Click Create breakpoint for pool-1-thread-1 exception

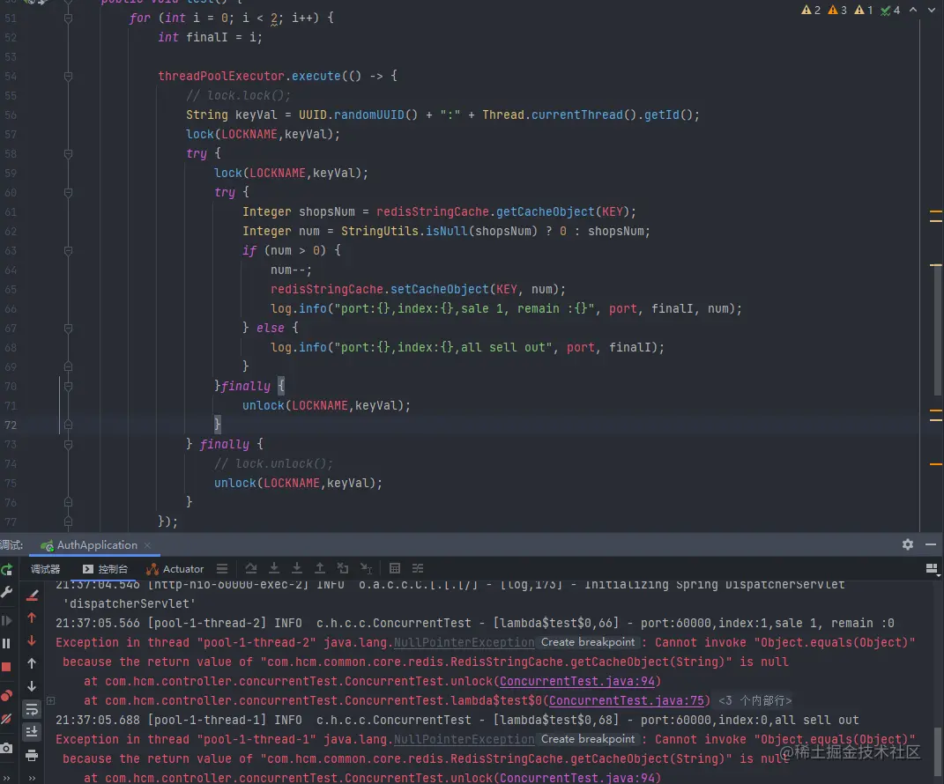tap(588, 739)
